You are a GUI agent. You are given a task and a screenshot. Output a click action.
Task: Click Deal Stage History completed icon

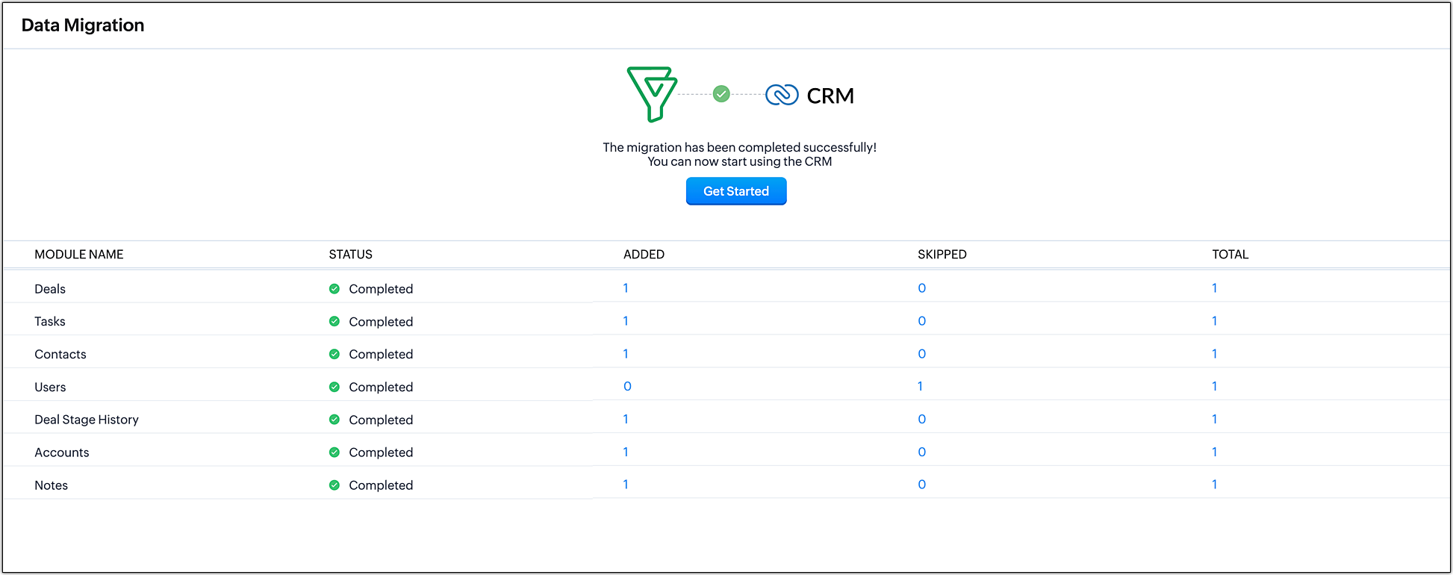[335, 420]
